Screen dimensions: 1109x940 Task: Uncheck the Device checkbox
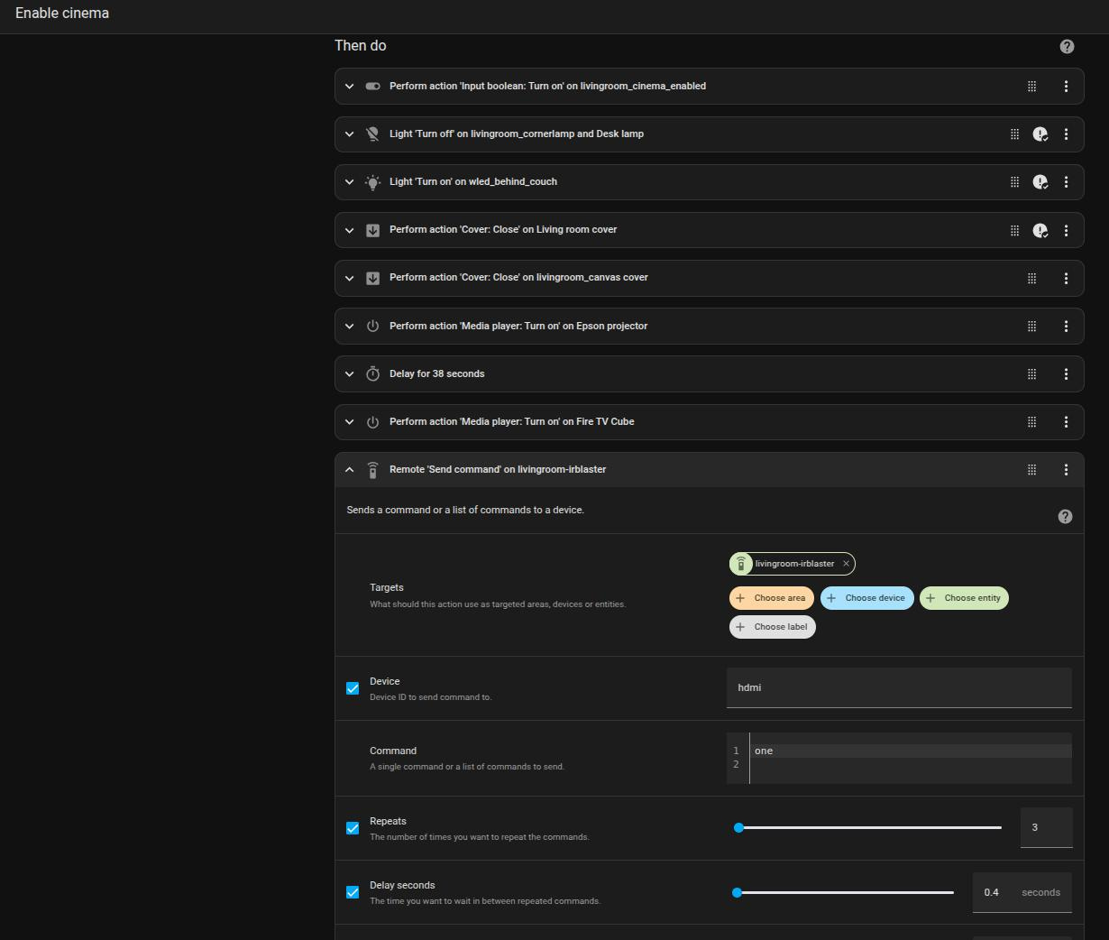pyautogui.click(x=353, y=688)
